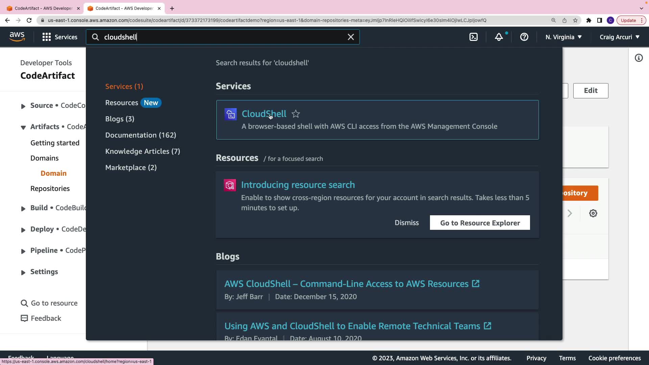Dismiss the resource search banner

(407, 223)
